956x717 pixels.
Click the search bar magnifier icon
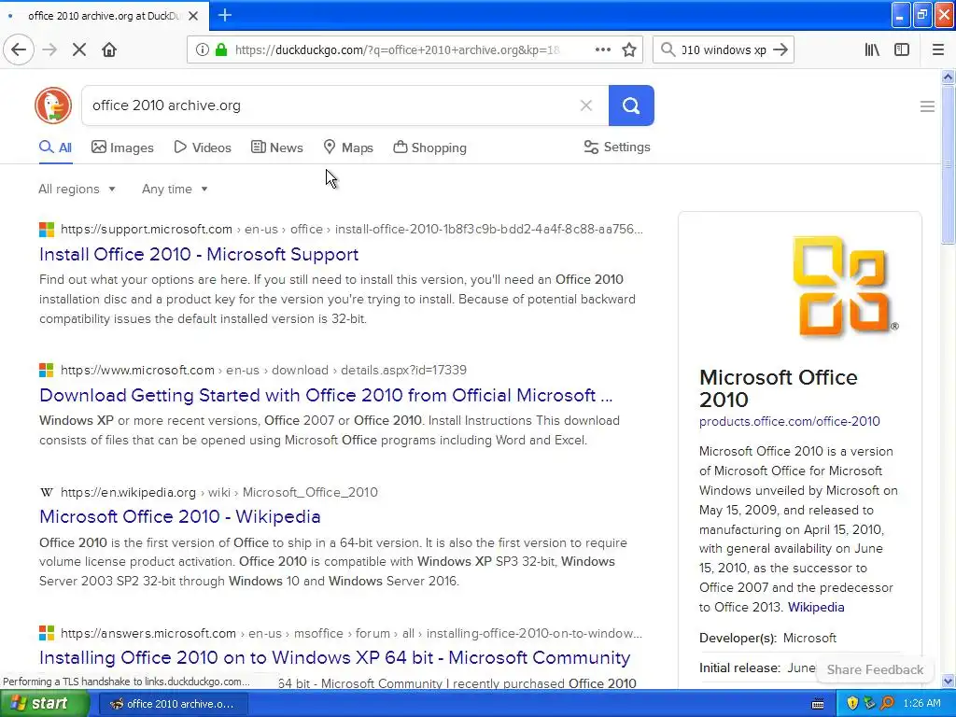pyautogui.click(x=668, y=49)
